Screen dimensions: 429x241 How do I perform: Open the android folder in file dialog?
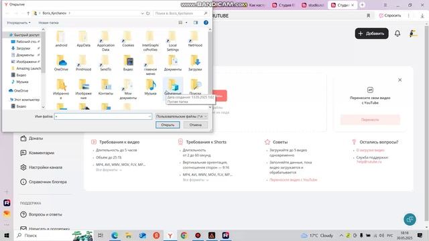click(61, 39)
